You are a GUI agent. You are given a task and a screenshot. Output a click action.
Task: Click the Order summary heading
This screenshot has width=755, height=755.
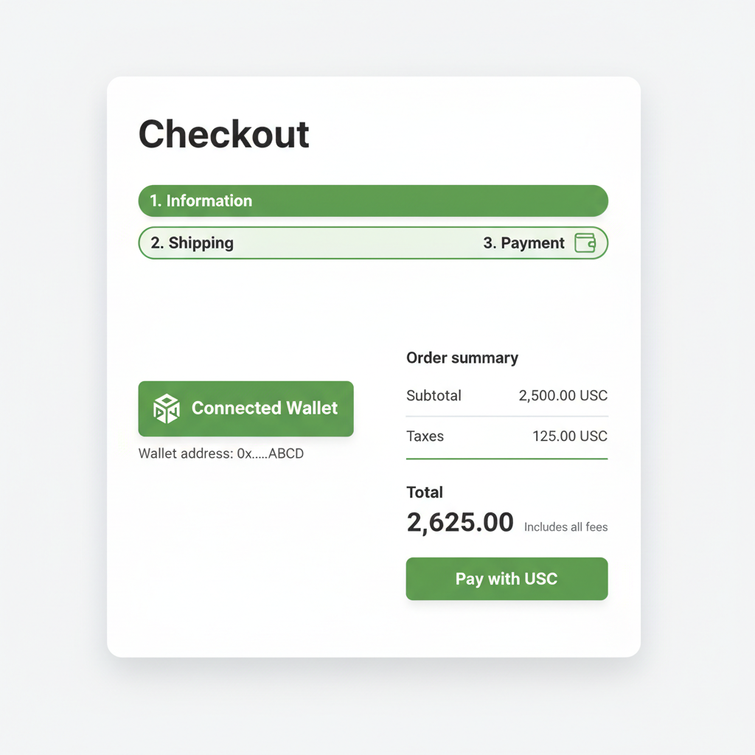(x=462, y=358)
